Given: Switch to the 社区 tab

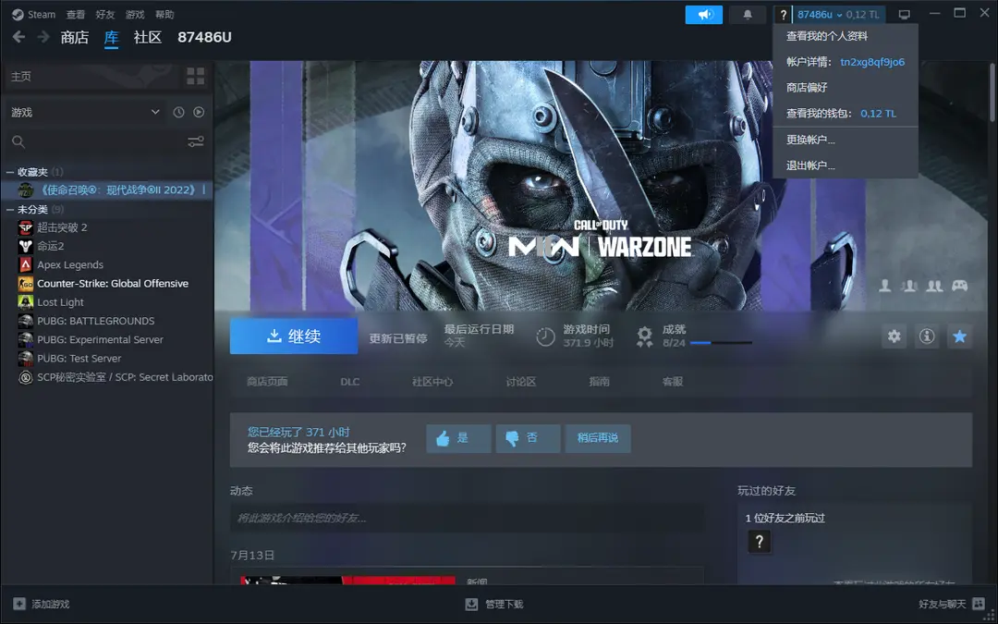Looking at the screenshot, I should pyautogui.click(x=148, y=38).
